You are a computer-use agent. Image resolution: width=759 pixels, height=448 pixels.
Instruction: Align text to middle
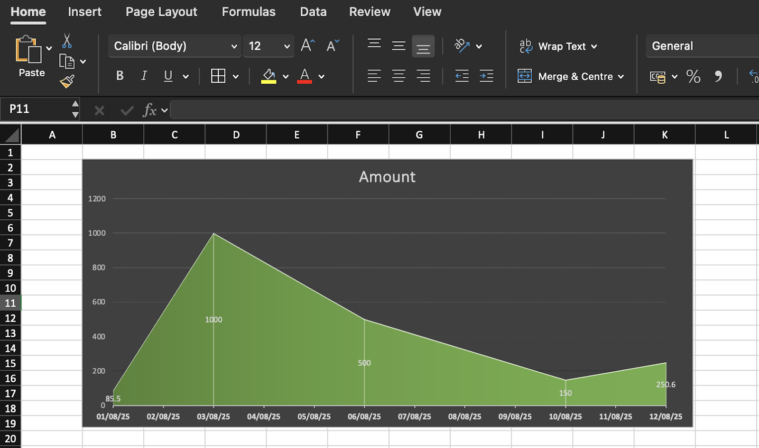(398, 45)
